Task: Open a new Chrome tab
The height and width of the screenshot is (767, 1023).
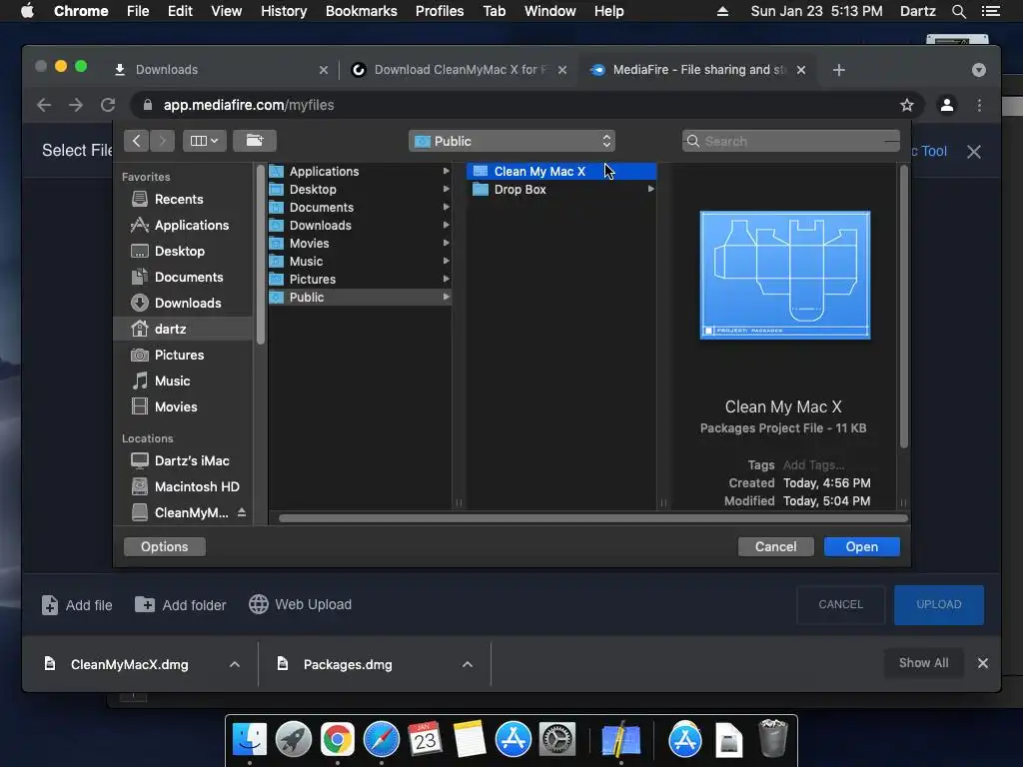Action: coord(839,70)
